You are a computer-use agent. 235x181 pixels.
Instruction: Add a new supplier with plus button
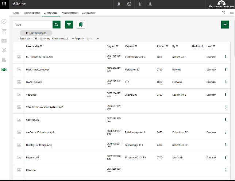coord(225,24)
